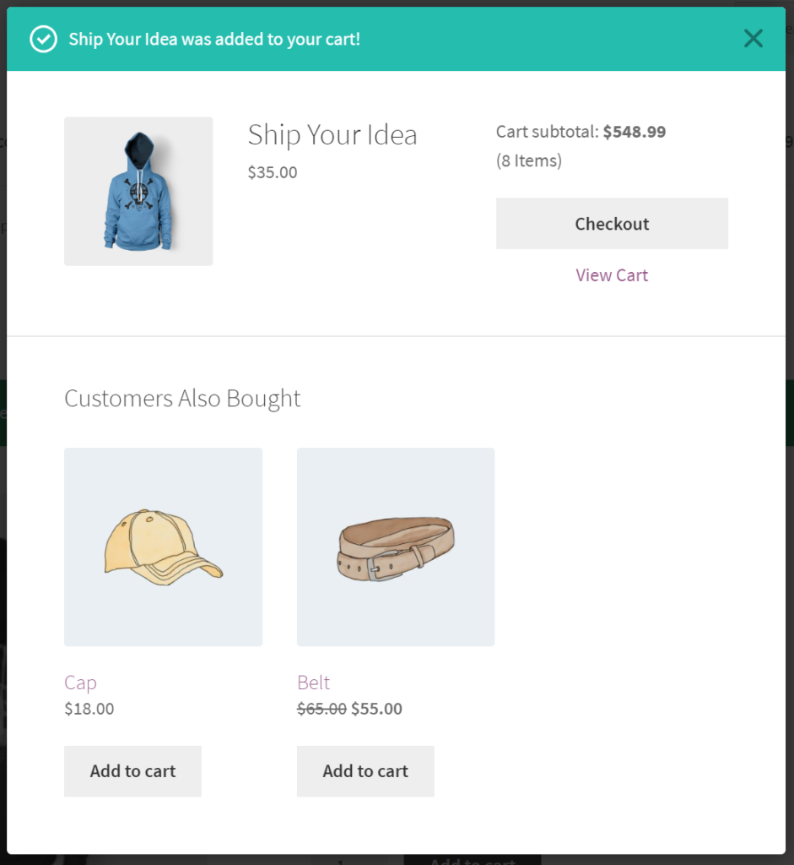This screenshot has height=865, width=794.
Task: Click the Ship Your Idea product title
Action: (x=332, y=134)
